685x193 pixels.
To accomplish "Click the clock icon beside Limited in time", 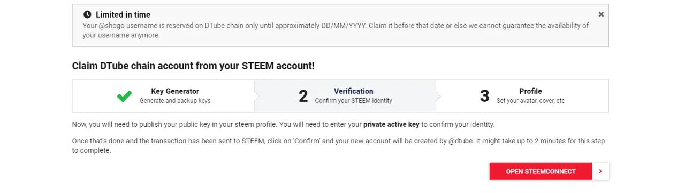I will click(x=87, y=15).
